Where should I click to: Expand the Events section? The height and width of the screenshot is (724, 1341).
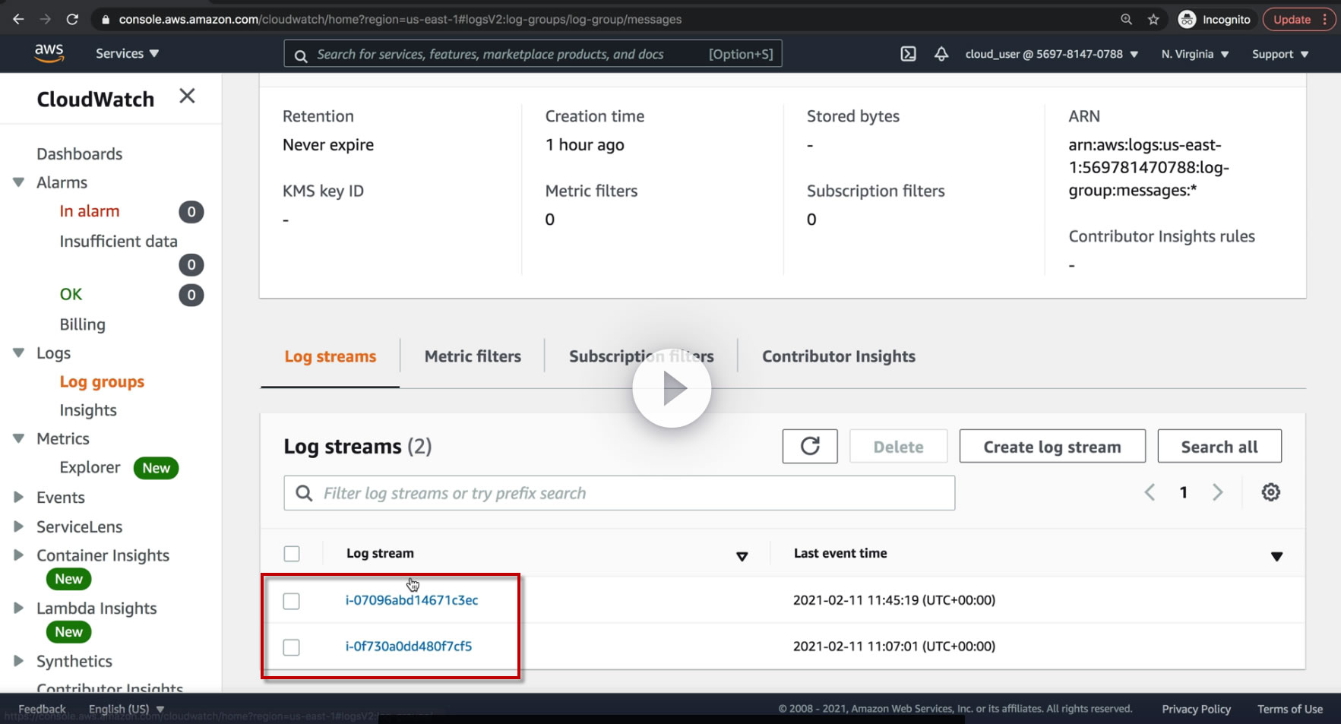click(19, 497)
